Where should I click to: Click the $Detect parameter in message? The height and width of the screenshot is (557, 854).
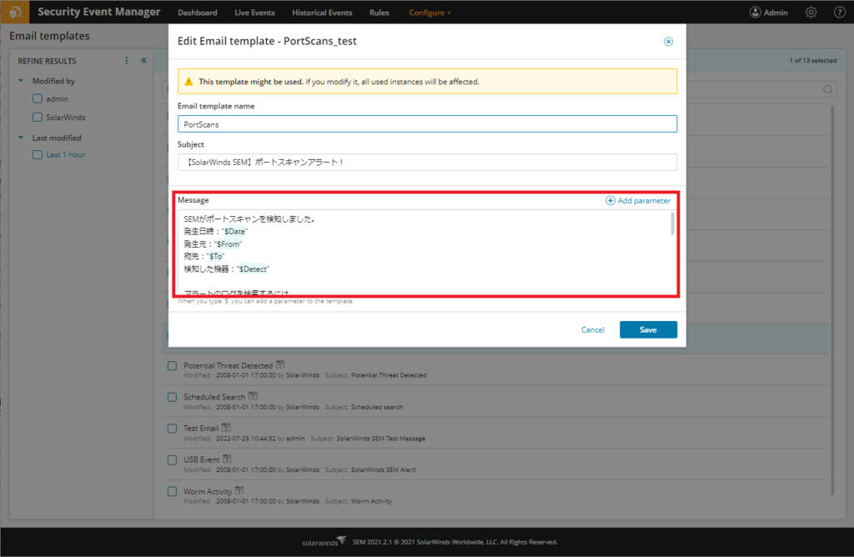[253, 269]
